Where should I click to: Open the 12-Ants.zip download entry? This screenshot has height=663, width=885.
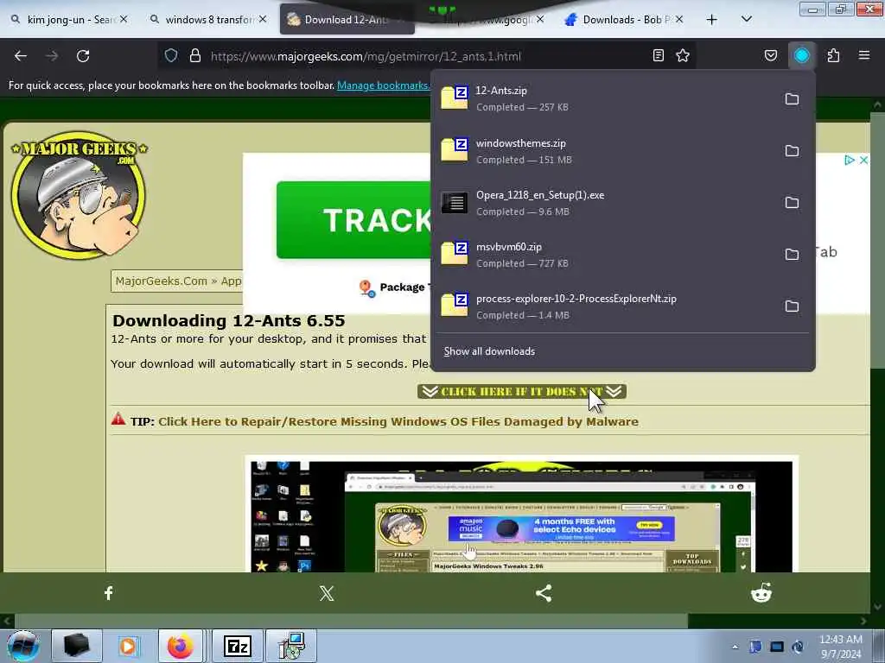click(x=604, y=98)
